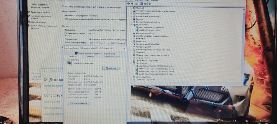277x124 pixels.
Task: Switch to Монитор tab
Action: [91, 56]
